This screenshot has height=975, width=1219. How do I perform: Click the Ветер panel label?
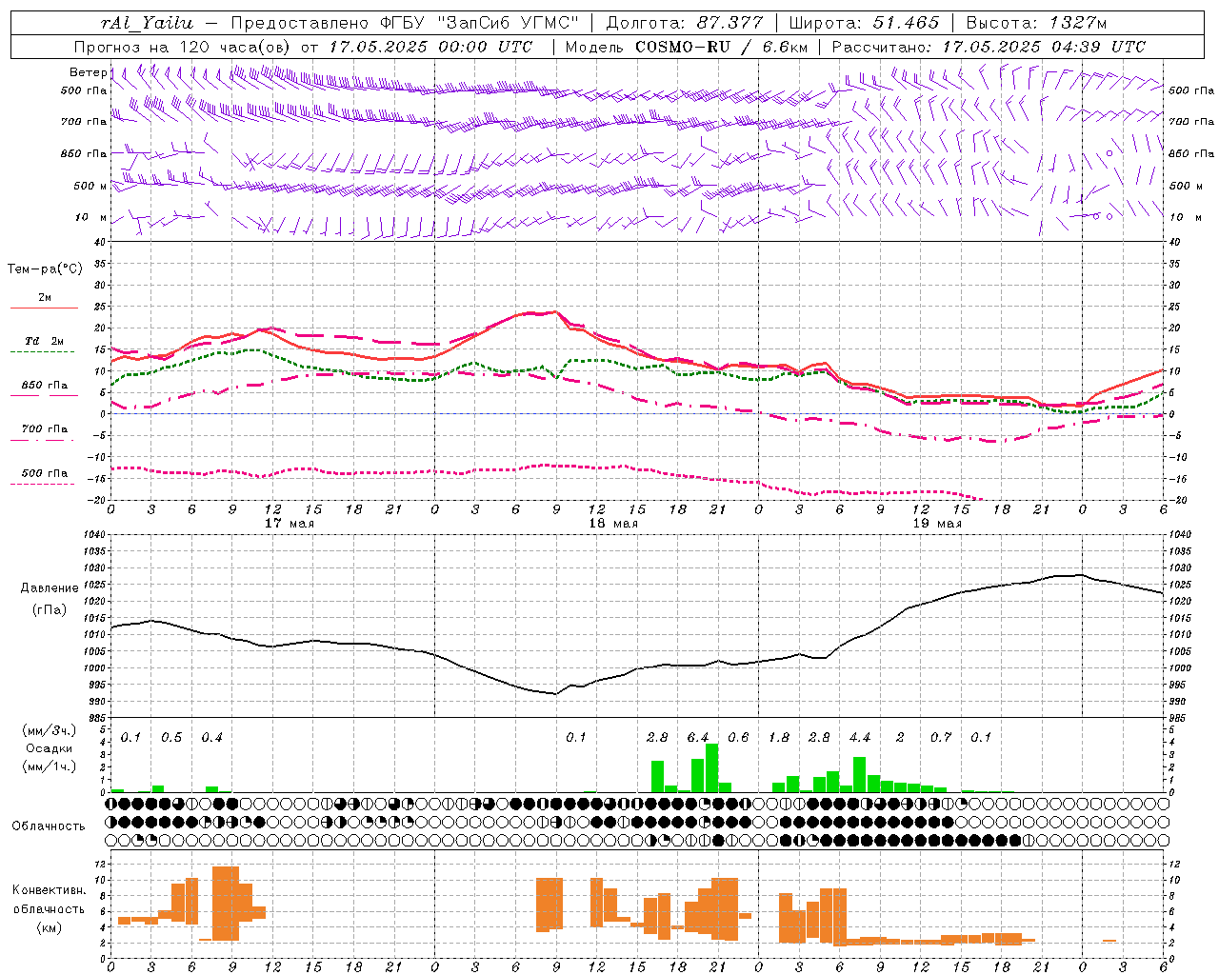(88, 72)
